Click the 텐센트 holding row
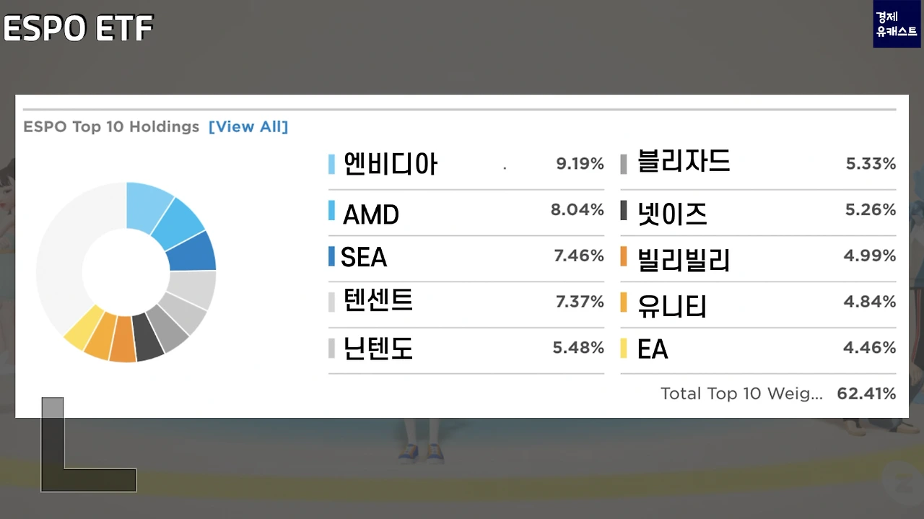 tap(466, 302)
